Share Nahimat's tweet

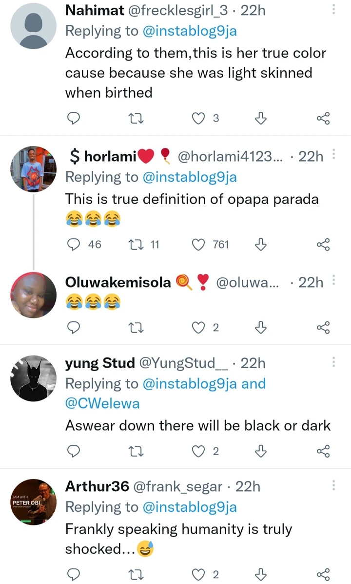[x=323, y=118]
